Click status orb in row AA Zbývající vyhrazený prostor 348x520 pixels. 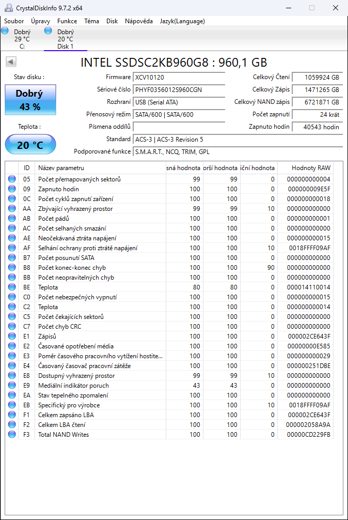point(12,209)
